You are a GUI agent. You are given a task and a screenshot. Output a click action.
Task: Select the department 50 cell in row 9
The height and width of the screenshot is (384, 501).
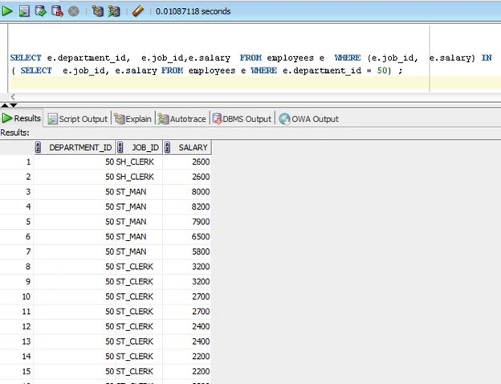click(74, 281)
